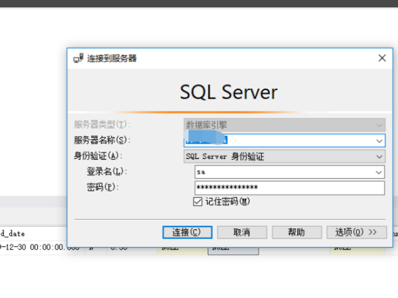Image resolution: width=398 pixels, height=298 pixels.
Task: Click the disabled server type dropdown
Action: point(285,125)
